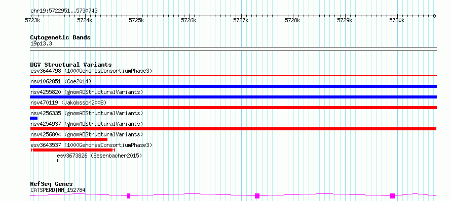Image resolution: width=451 pixels, height=201 pixels.
Task: Click the 5730k ruler position label
Action: click(397, 21)
